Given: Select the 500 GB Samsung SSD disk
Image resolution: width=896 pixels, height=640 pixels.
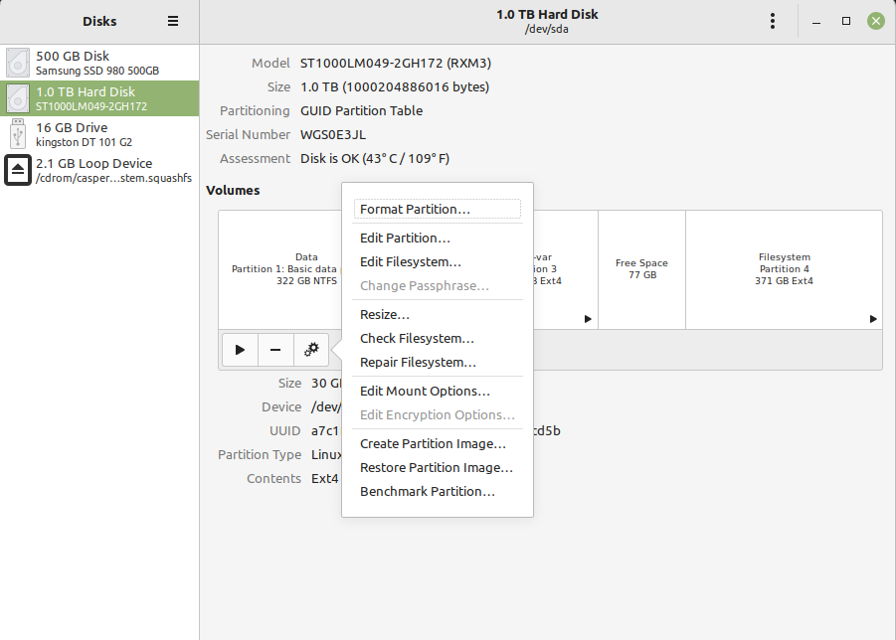Looking at the screenshot, I should [x=99, y=63].
